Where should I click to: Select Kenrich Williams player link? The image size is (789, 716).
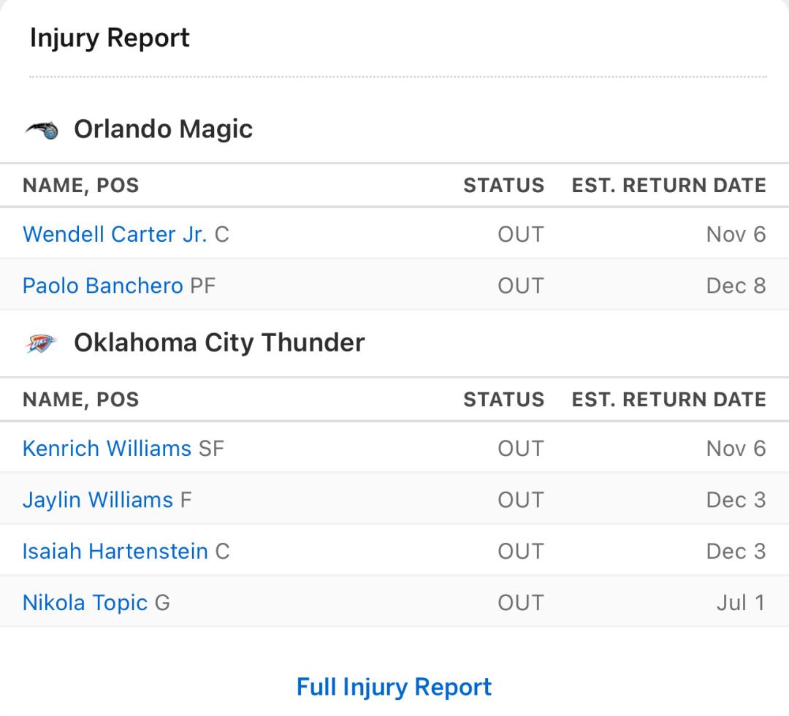pos(107,449)
